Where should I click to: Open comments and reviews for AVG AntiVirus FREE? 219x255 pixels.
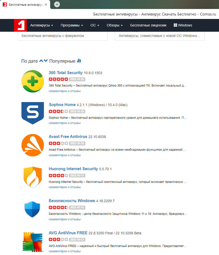coord(65,251)
